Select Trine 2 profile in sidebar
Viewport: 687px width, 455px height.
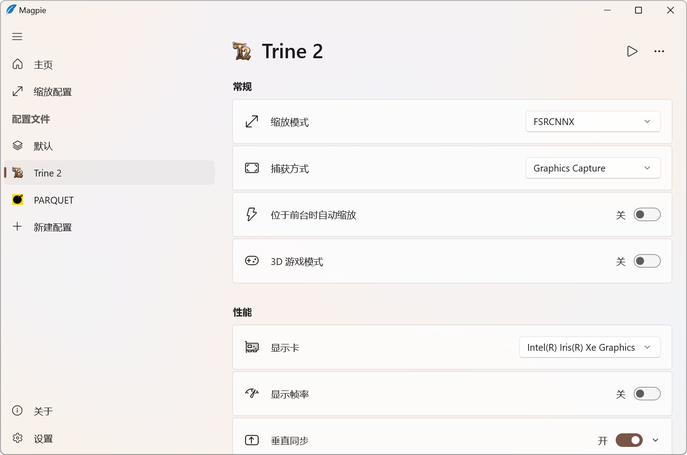pos(109,173)
